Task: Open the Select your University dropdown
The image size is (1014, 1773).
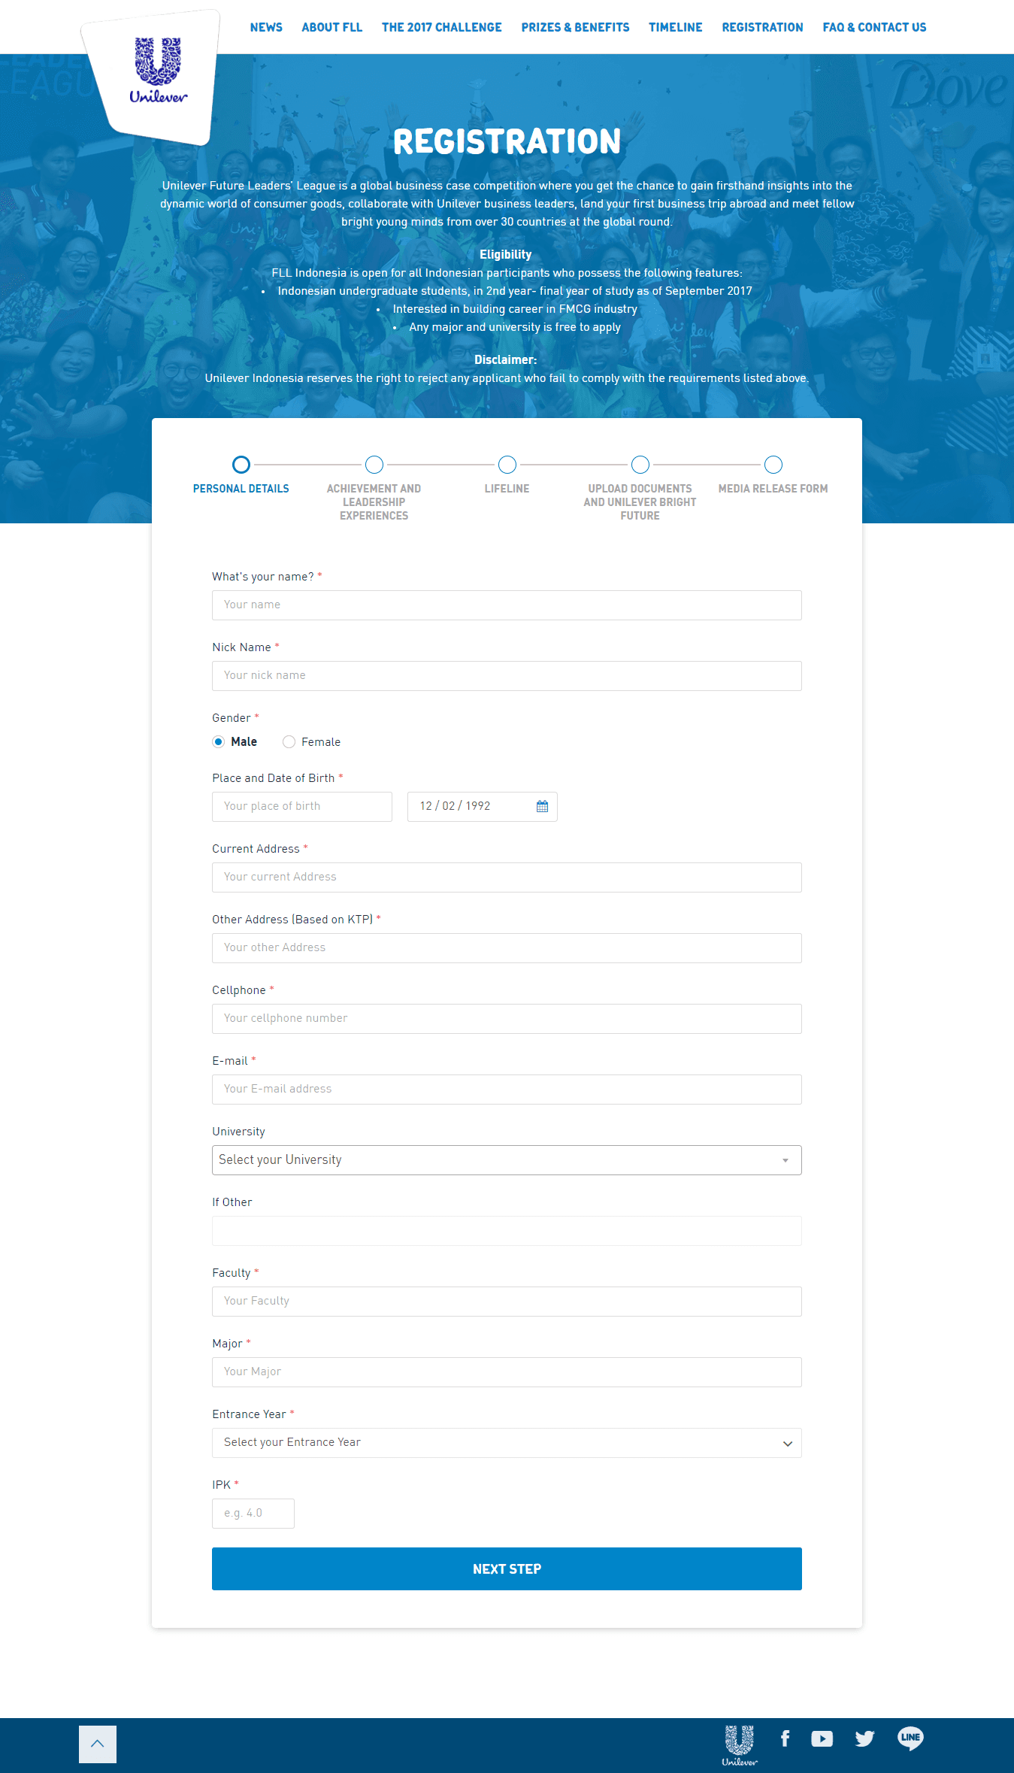Action: [507, 1160]
